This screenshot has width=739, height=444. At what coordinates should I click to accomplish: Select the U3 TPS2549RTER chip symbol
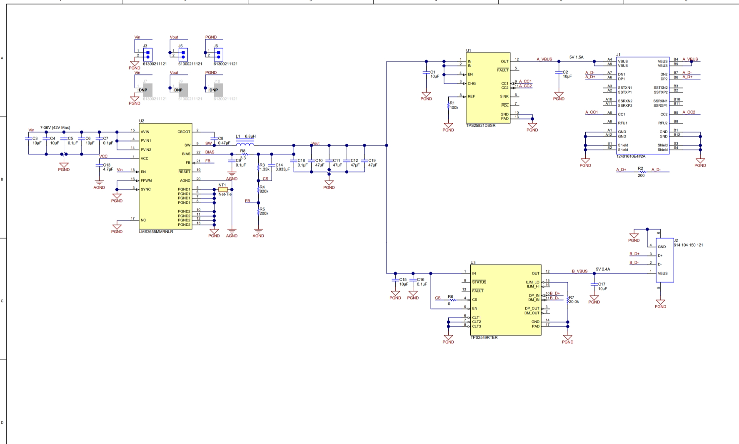[x=506, y=300]
